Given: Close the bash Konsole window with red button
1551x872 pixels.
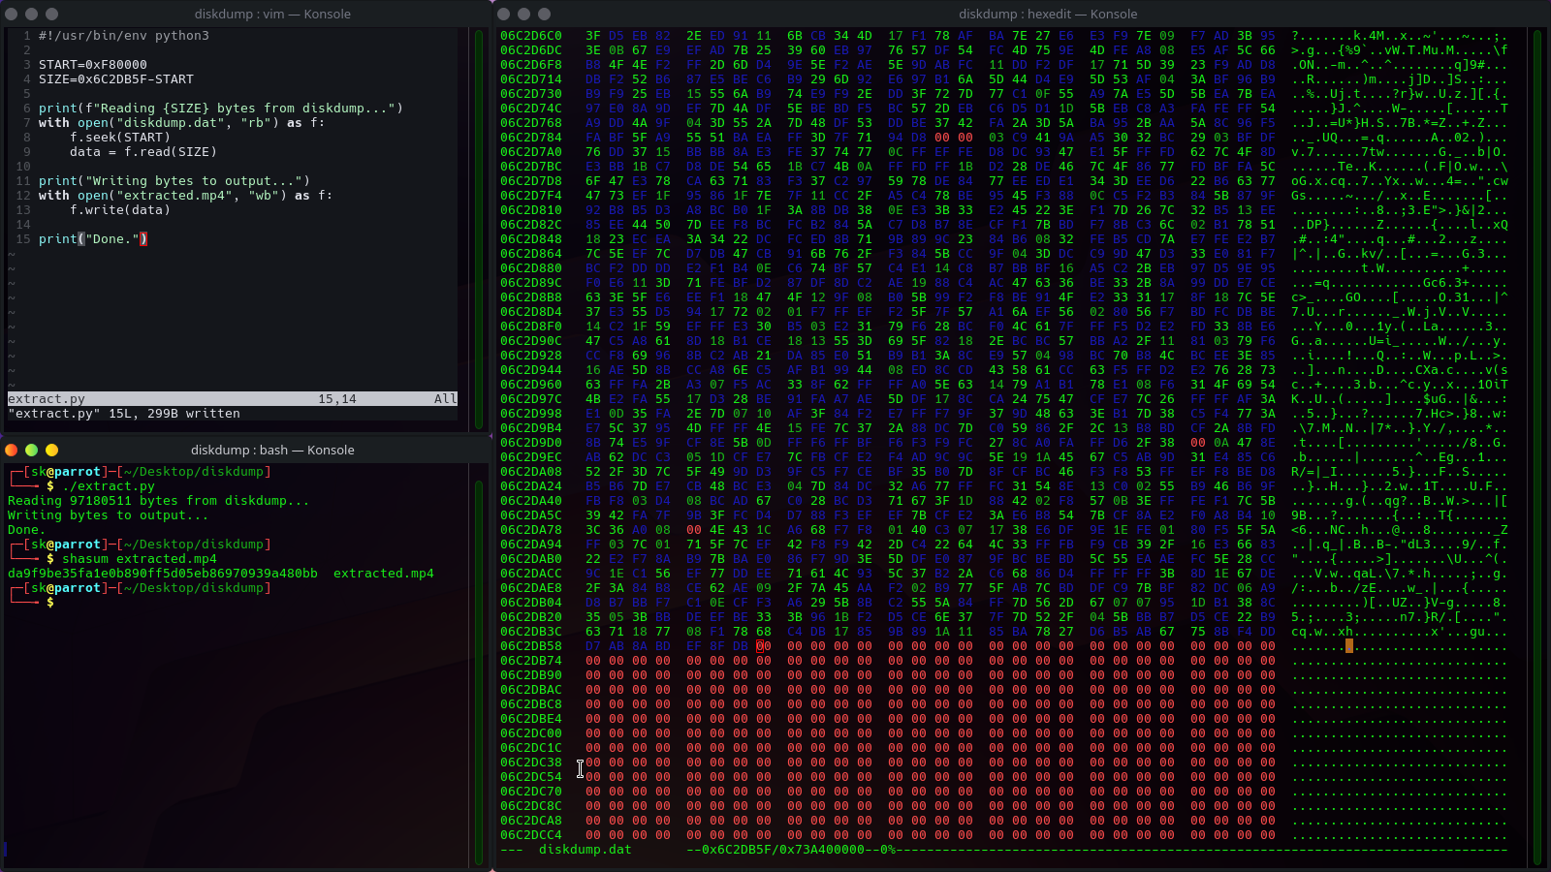Looking at the screenshot, I should tap(12, 450).
